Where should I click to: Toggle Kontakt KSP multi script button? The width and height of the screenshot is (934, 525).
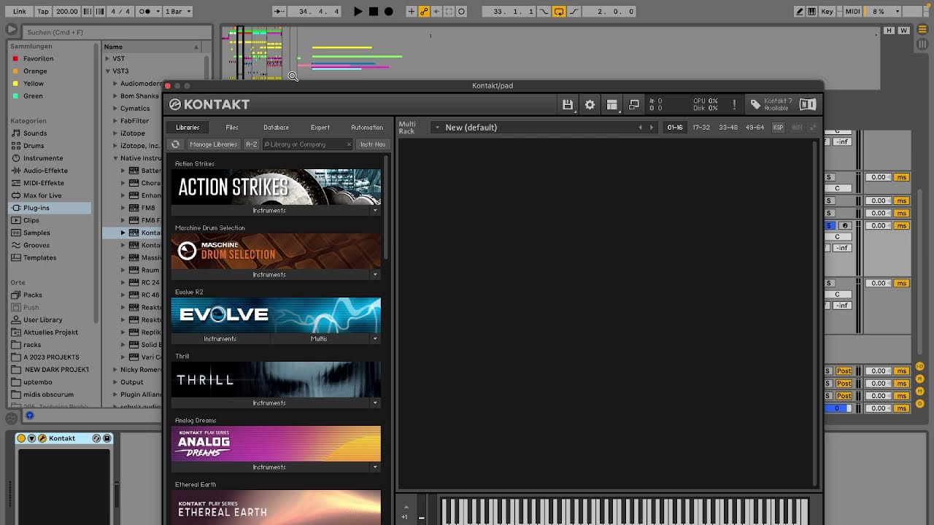(x=778, y=128)
